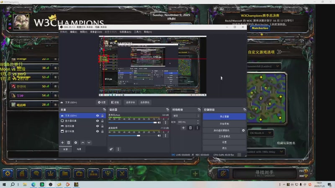The image size is (335, 188).
Task: Open the 工具(T) menu in OBS
Action: coord(138,32)
